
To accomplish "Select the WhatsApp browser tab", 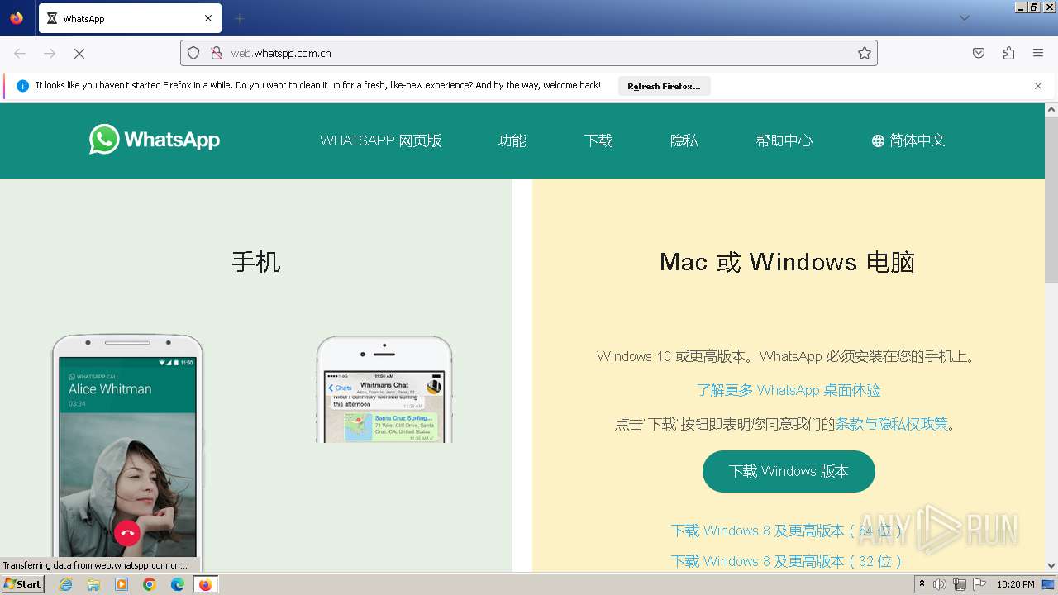I will pos(128,18).
